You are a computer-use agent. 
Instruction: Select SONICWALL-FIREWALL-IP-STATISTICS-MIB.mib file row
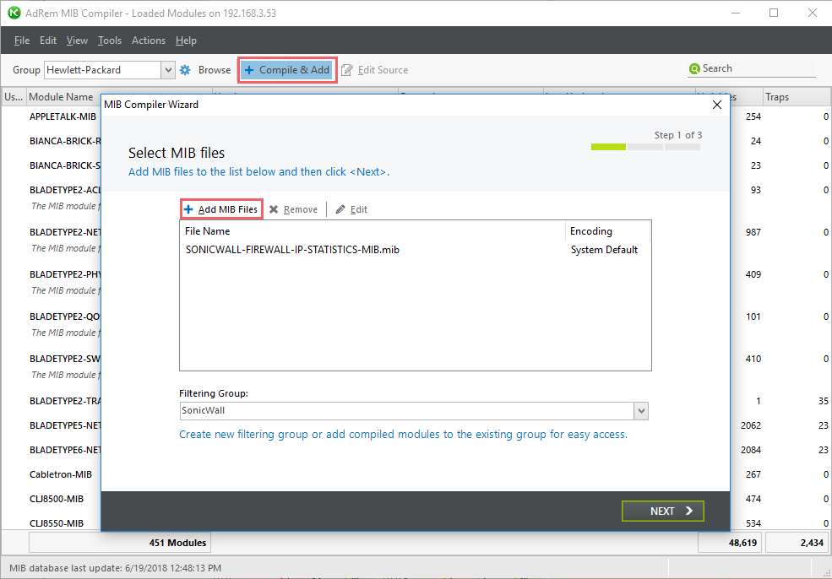[291, 250]
